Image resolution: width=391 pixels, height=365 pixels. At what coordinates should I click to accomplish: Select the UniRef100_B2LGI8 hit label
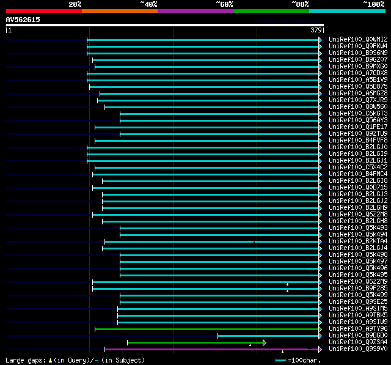pos(358,181)
